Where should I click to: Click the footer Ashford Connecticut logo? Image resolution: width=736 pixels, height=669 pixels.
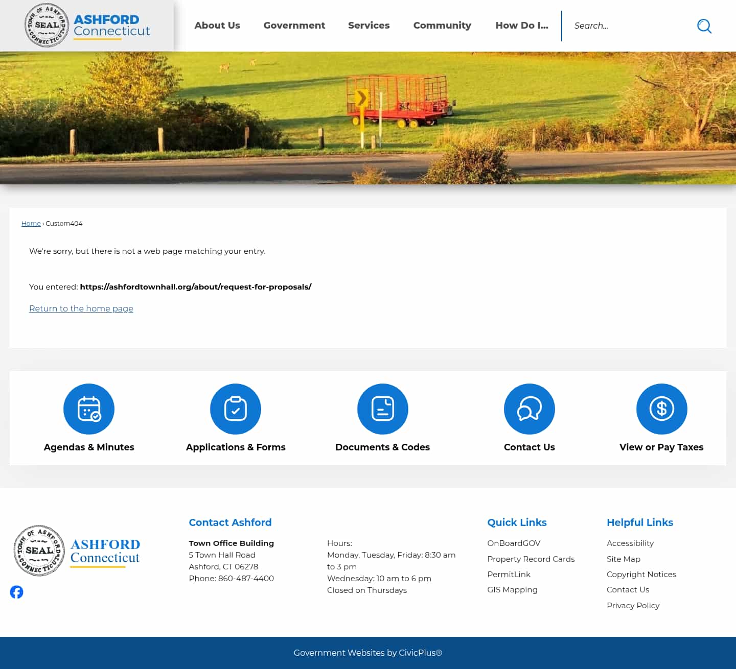click(x=77, y=551)
